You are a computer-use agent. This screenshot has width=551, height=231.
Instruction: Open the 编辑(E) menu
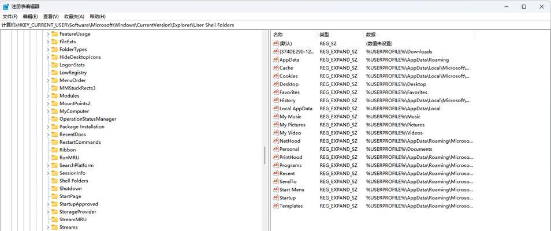click(30, 17)
